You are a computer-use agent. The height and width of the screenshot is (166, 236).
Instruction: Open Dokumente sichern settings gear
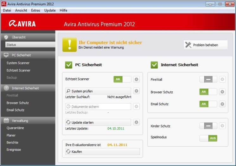(x=136, y=106)
